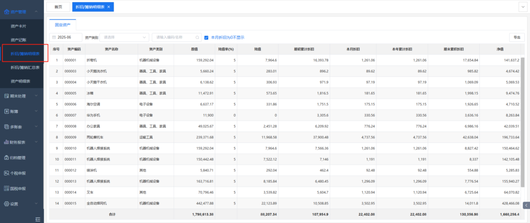Expand the 设置 chevron
This screenshot has height=223, width=530.
[36, 204]
